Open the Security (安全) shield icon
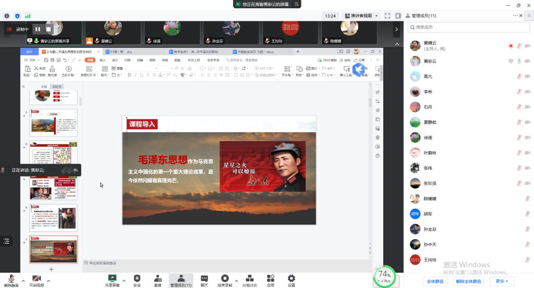 coord(137,279)
